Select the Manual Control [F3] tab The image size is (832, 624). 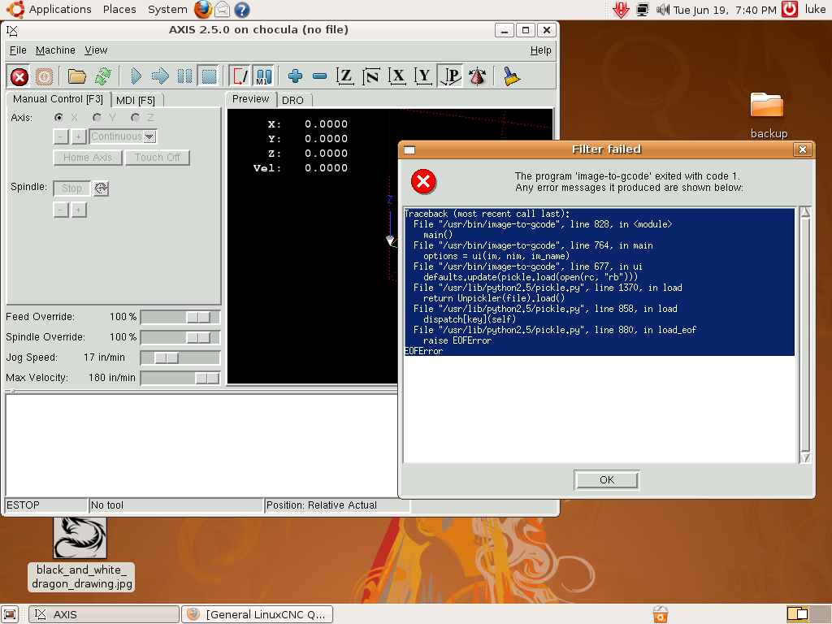coord(58,99)
